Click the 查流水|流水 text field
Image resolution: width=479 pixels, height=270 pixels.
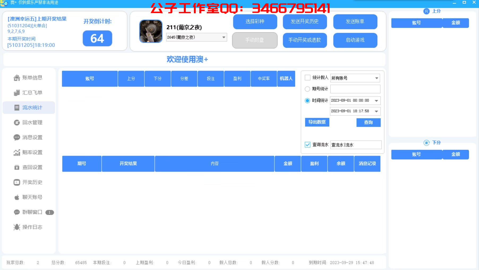point(356,145)
